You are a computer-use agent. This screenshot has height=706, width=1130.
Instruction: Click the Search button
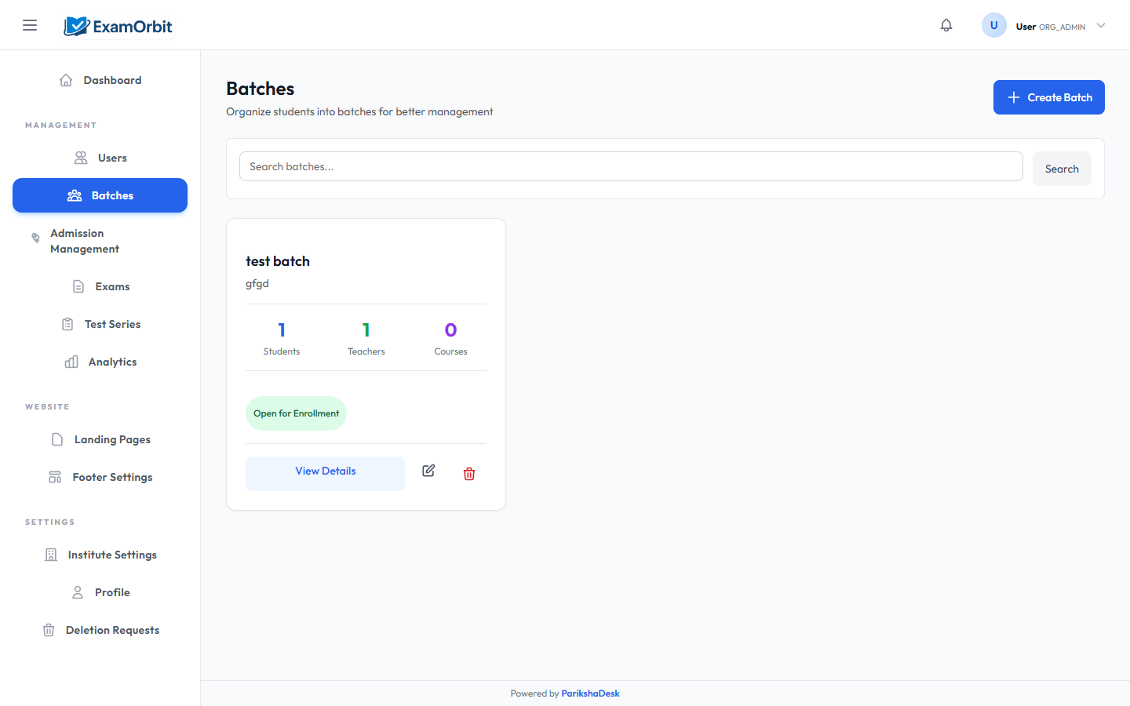pos(1062,169)
